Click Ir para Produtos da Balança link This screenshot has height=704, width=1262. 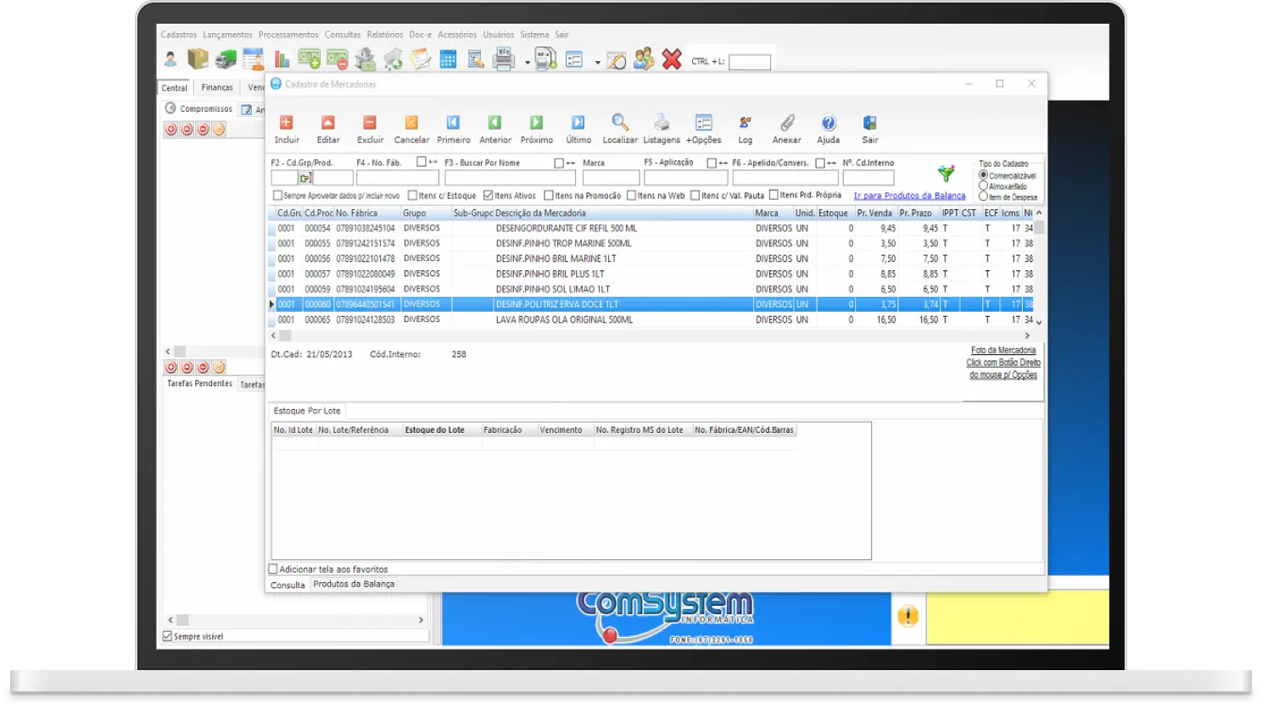pos(909,196)
